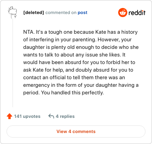Open the blue 'post' link
Image resolution: width=152 pixels, height=144 pixels.
[82, 13]
